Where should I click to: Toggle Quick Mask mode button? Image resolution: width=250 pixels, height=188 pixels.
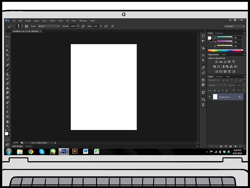(x=7, y=140)
